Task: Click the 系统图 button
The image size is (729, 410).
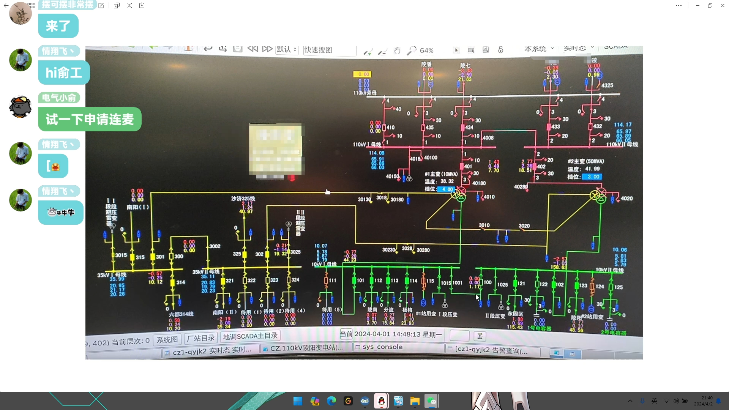Action: coord(167,339)
